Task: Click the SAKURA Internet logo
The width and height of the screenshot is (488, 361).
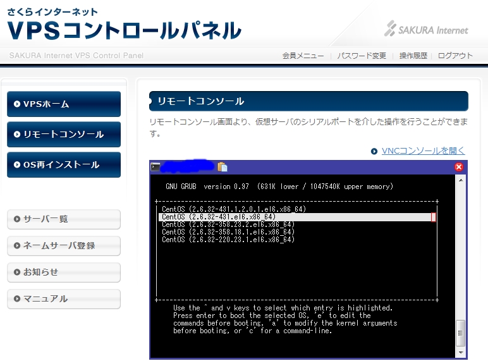Action: pos(426,29)
